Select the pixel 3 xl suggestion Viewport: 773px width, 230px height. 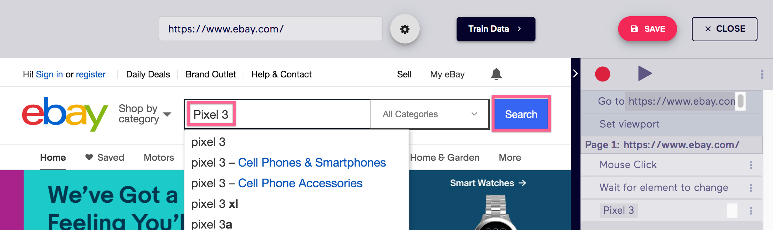pyautogui.click(x=215, y=203)
